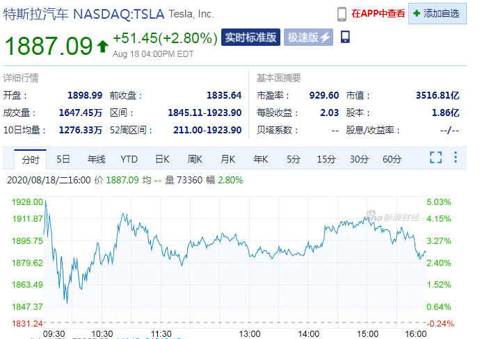
Task: Click the grey phone icon near APP link
Action: tap(342, 13)
